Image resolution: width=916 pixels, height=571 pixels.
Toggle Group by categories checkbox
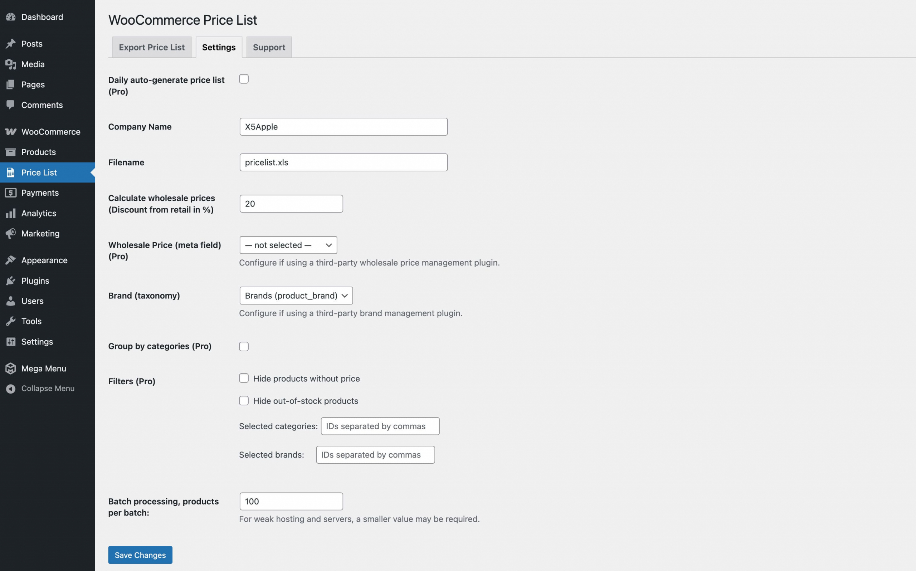coord(244,346)
